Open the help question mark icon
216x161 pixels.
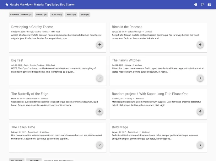pyautogui.click(x=196, y=4)
